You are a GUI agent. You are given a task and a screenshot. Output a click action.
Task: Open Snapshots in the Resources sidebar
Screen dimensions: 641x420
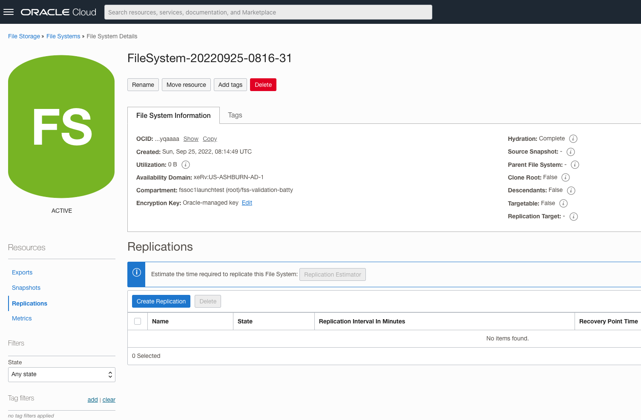26,288
